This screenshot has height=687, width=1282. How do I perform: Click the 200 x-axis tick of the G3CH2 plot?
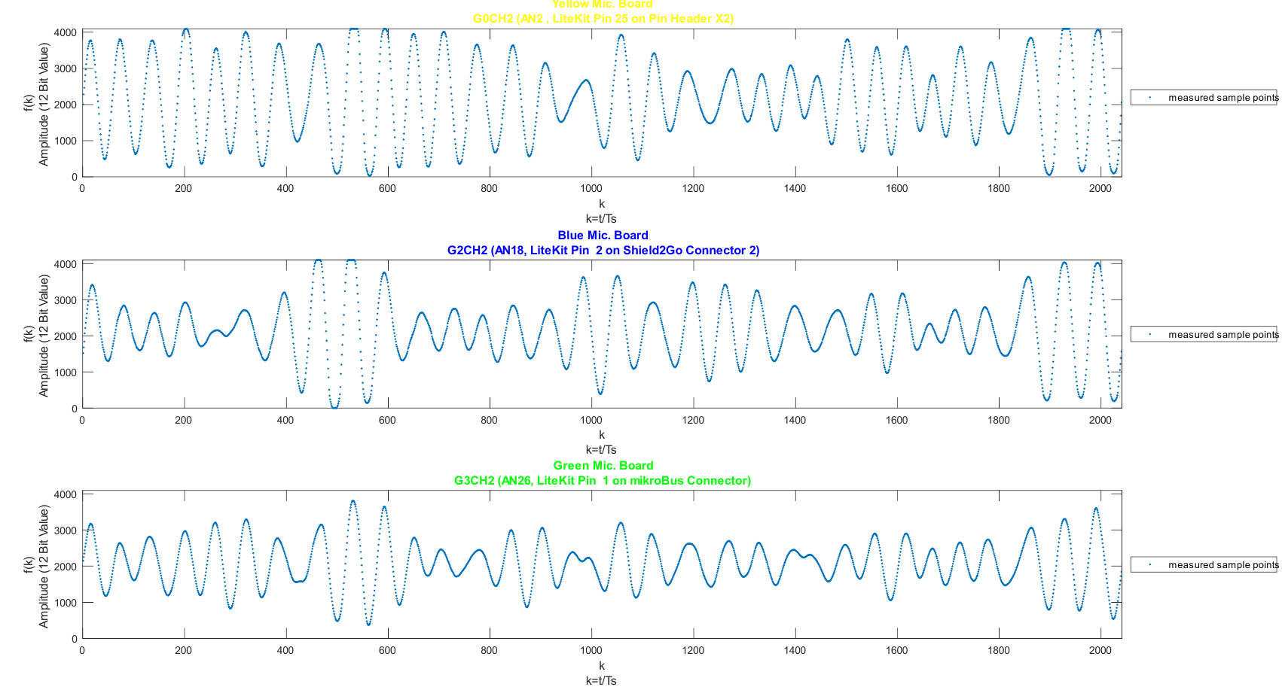tap(184, 650)
